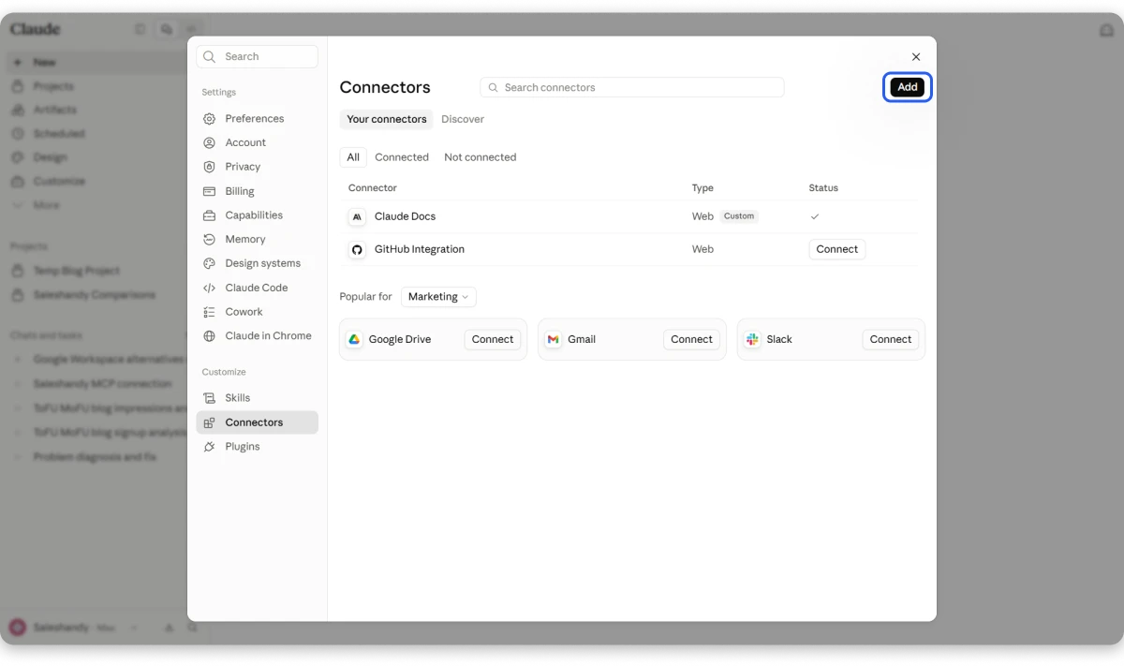The width and height of the screenshot is (1124, 666).
Task: Open Capabilities via briefcase icon
Action: coord(209,215)
